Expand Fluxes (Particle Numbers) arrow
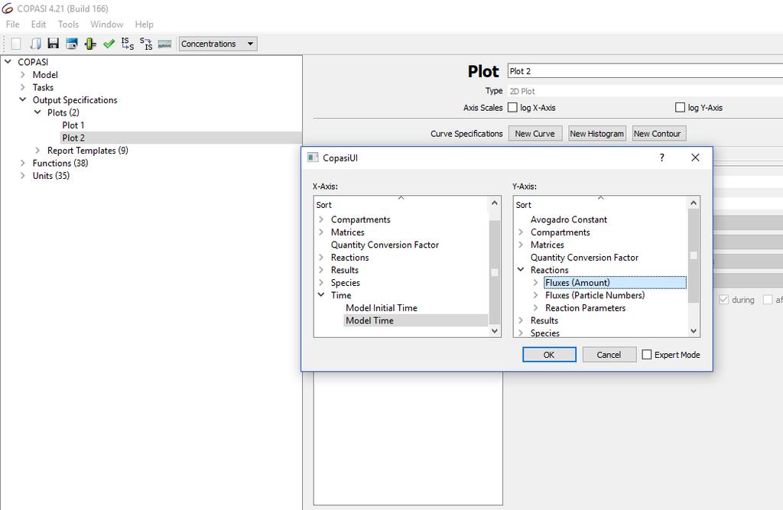The image size is (783, 510). pos(535,295)
